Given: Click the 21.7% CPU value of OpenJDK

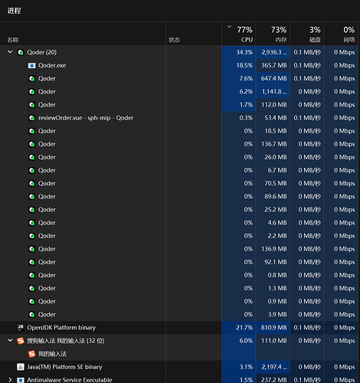Looking at the screenshot, I should point(244,328).
